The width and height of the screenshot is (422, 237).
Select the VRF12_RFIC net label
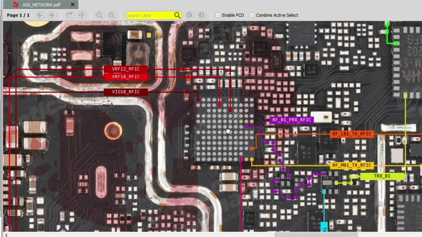[126, 69]
